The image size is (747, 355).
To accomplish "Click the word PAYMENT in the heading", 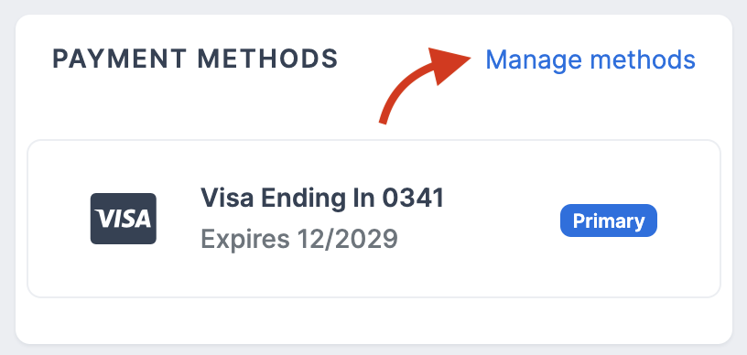I will click(x=119, y=59).
